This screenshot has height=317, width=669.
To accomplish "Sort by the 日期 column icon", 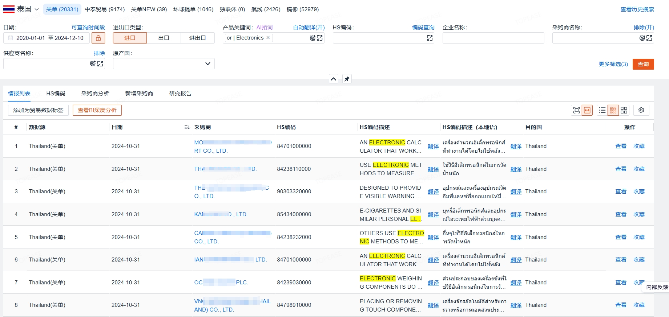I will coord(187,127).
